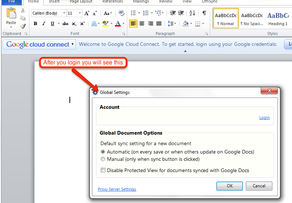Click OK in Global Settings dialog
This screenshot has height=203, width=292.
click(229, 186)
